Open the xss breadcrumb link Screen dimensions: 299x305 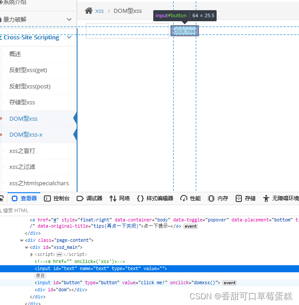tap(99, 11)
